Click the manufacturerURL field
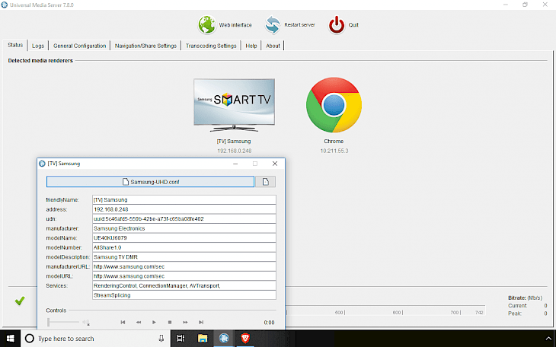556x347 pixels. [184, 266]
